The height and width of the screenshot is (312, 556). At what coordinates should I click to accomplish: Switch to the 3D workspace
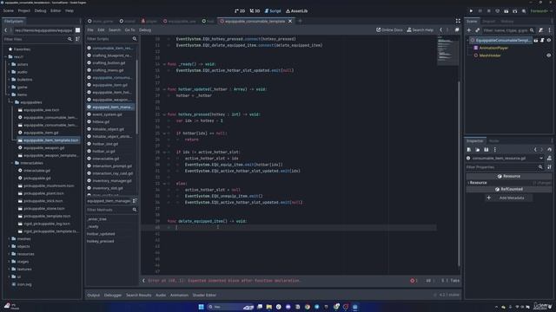coord(255,11)
